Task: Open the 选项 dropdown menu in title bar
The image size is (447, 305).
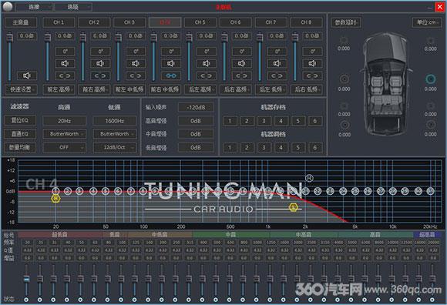Action: [x=73, y=7]
